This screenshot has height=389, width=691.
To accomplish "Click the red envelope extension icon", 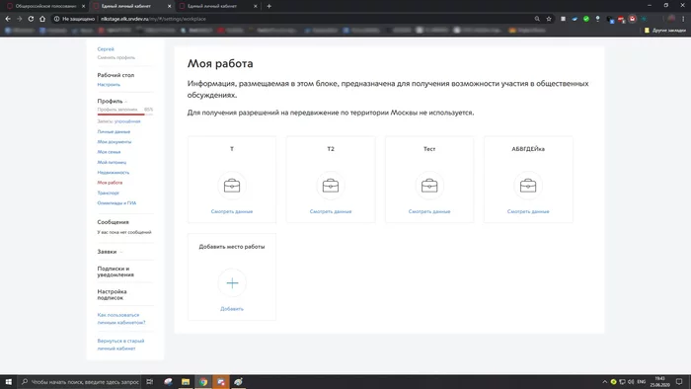I will pos(633,19).
